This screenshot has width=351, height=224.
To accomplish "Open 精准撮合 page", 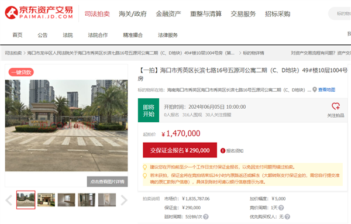I will click(x=133, y=35).
